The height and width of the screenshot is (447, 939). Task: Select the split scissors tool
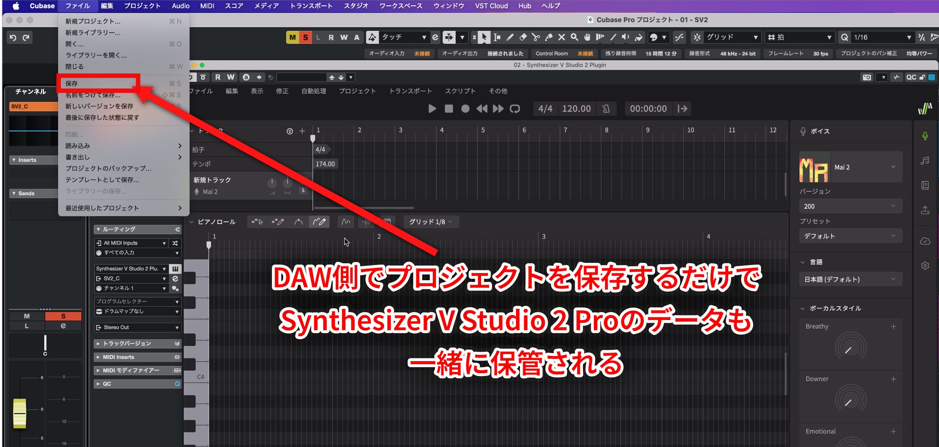(536, 38)
